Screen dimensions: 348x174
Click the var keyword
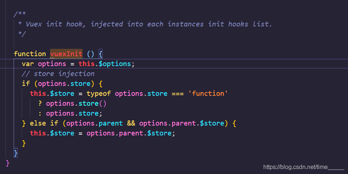pyautogui.click(x=28, y=64)
